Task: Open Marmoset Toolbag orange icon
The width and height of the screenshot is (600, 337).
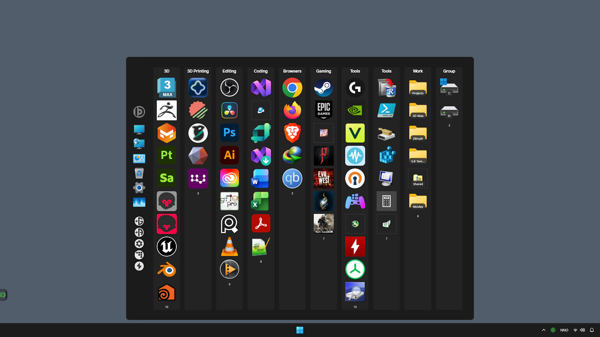Action: 167,133
